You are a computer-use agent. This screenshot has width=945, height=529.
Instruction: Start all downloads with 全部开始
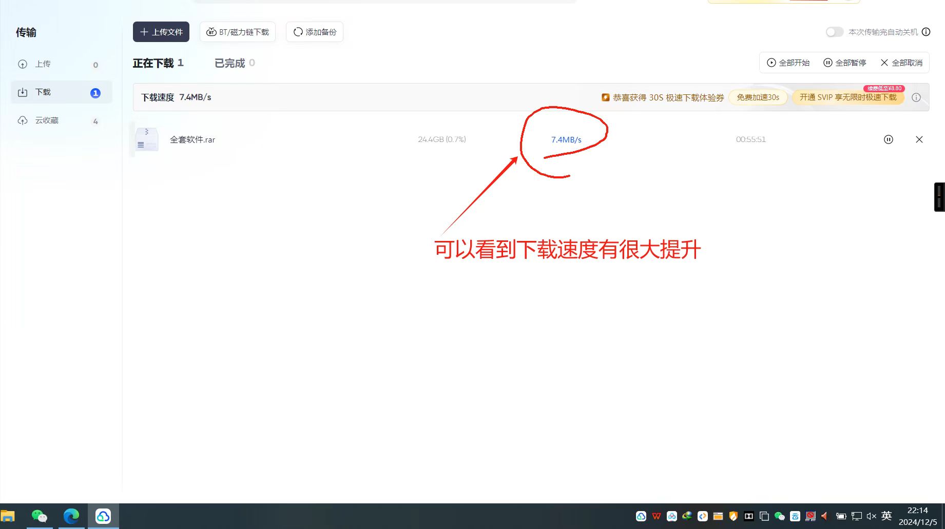788,63
